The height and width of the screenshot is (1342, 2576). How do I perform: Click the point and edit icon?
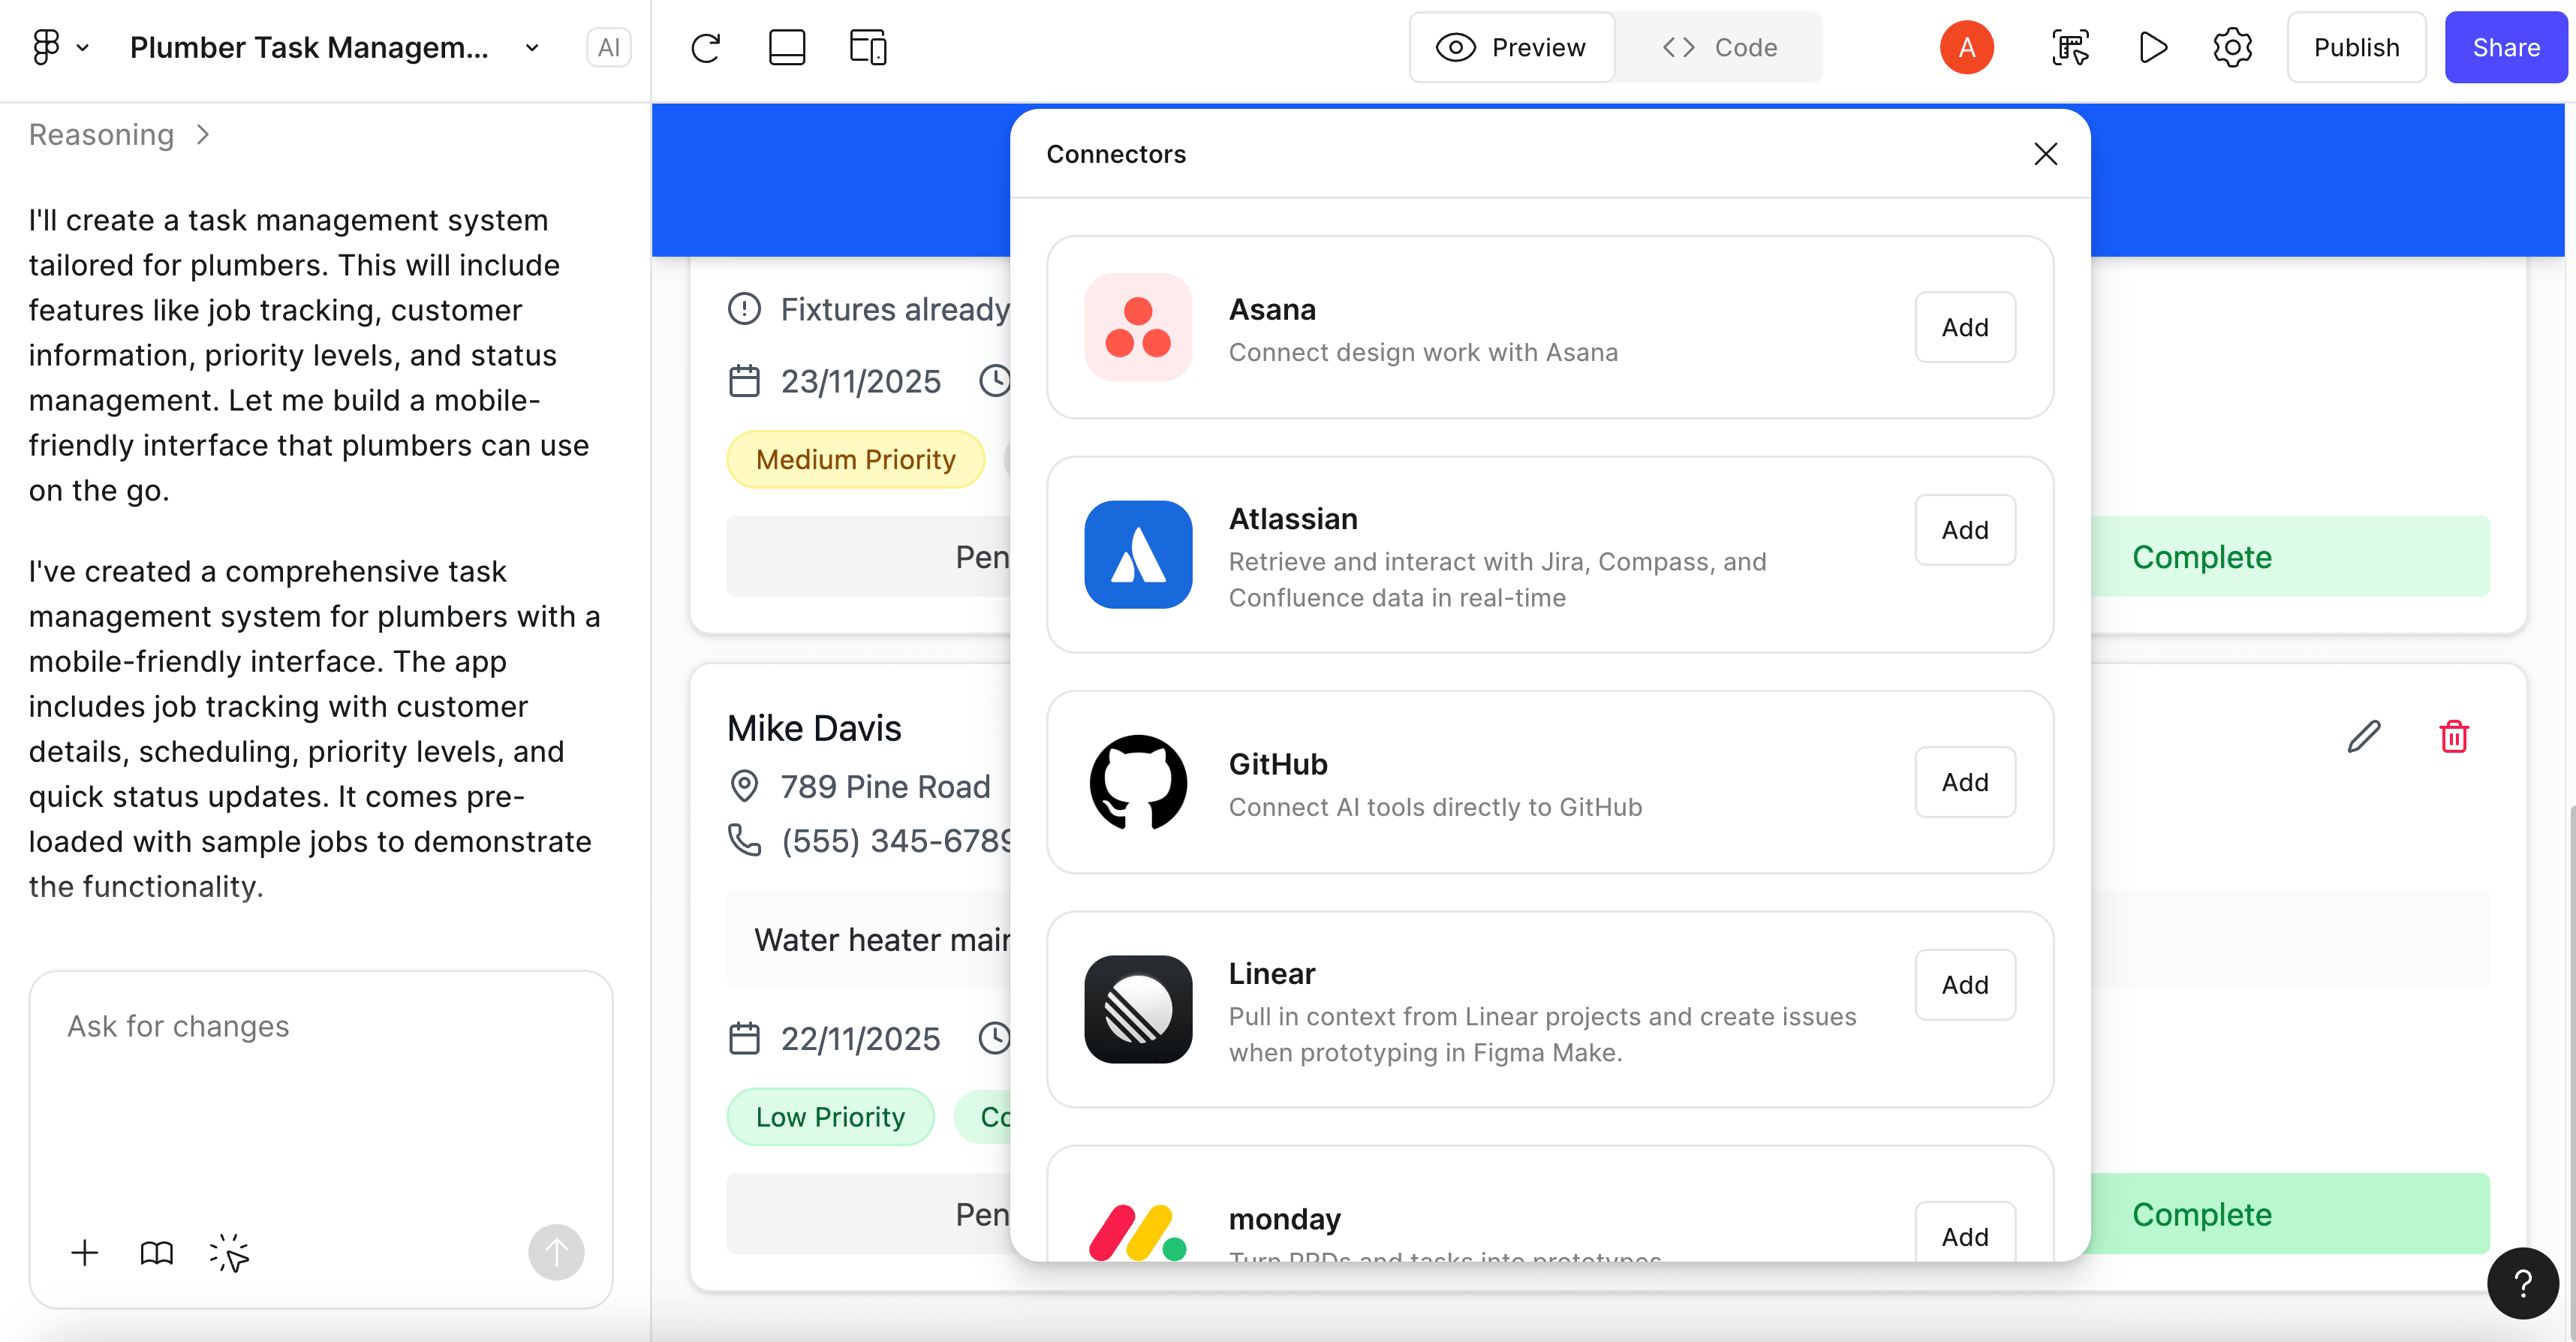(x=229, y=1252)
